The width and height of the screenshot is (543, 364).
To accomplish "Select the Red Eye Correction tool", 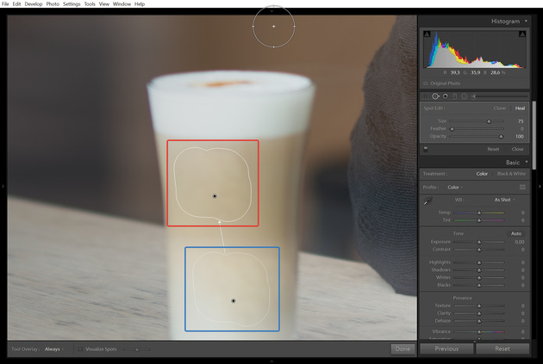I will (446, 96).
